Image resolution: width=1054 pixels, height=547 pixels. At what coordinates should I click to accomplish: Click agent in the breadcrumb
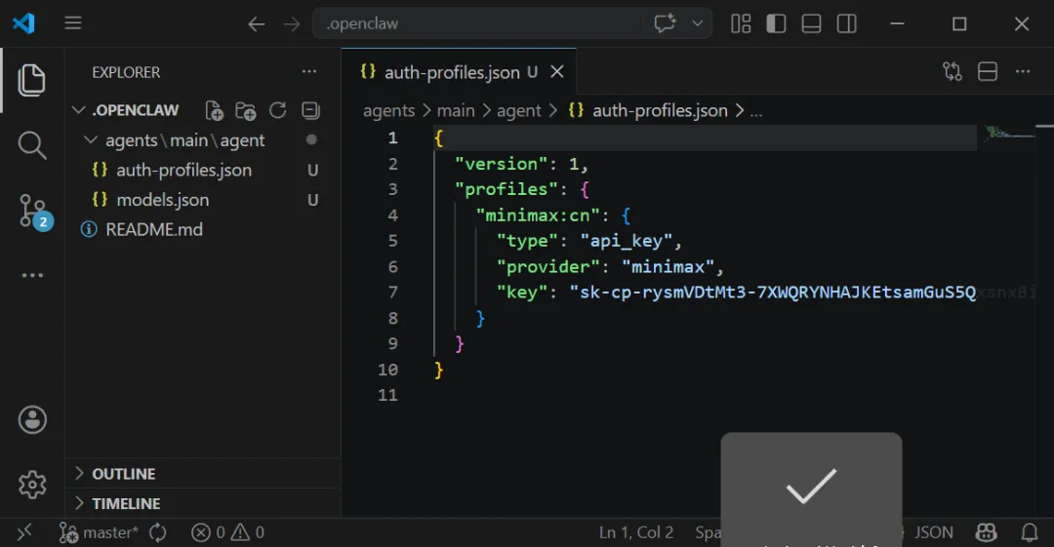(518, 110)
